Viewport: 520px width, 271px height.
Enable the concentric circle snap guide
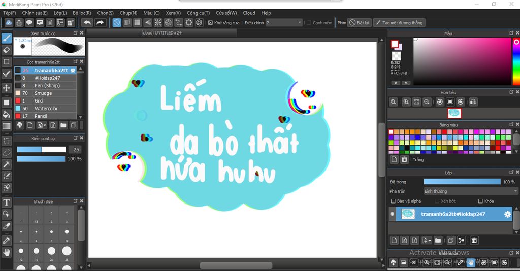click(168, 22)
